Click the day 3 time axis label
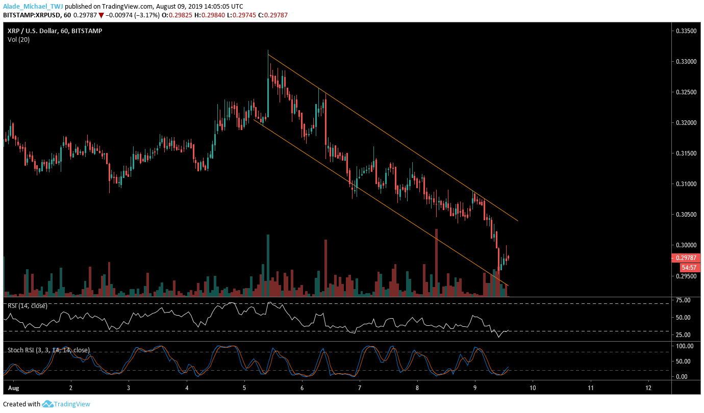The image size is (704, 413). (129, 388)
